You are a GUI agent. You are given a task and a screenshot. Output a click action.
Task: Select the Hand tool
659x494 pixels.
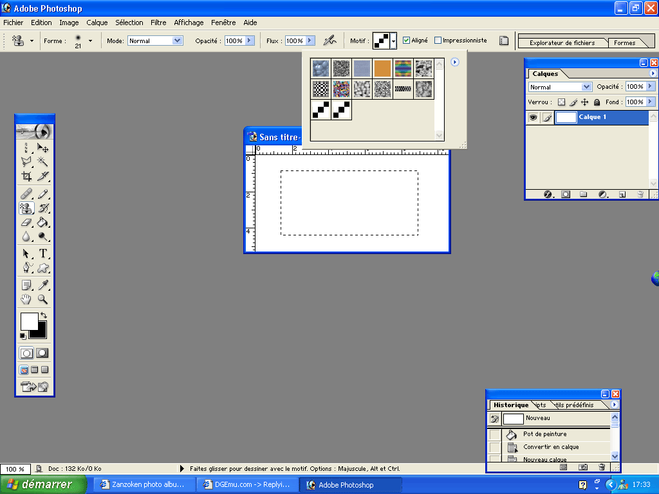click(x=26, y=299)
